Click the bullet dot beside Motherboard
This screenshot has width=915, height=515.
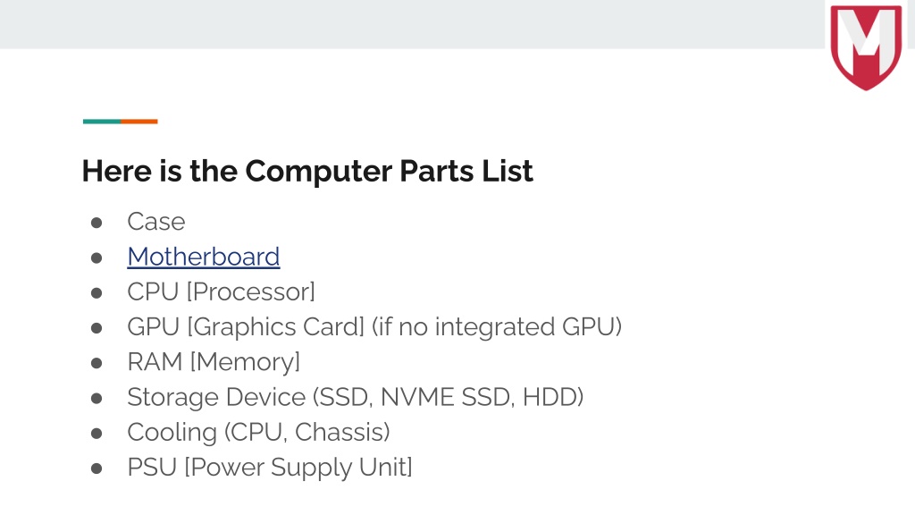tap(97, 257)
